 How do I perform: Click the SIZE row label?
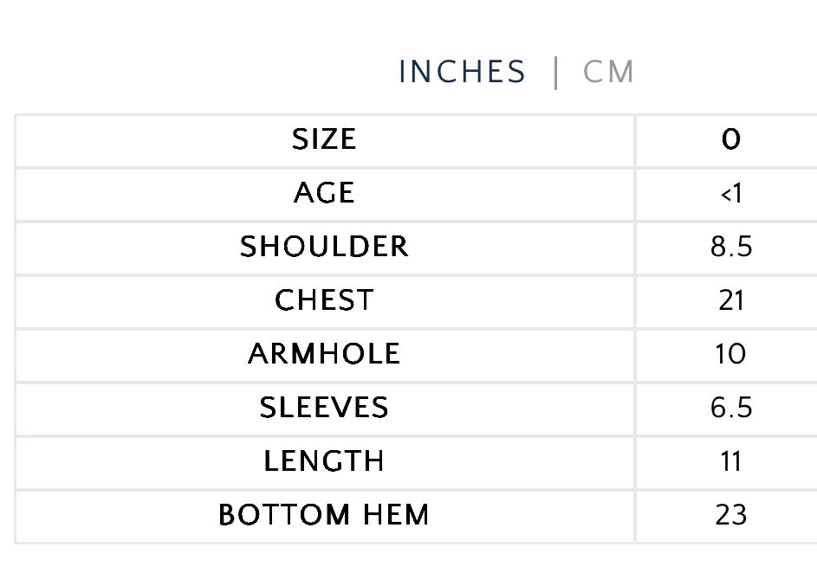click(x=324, y=139)
